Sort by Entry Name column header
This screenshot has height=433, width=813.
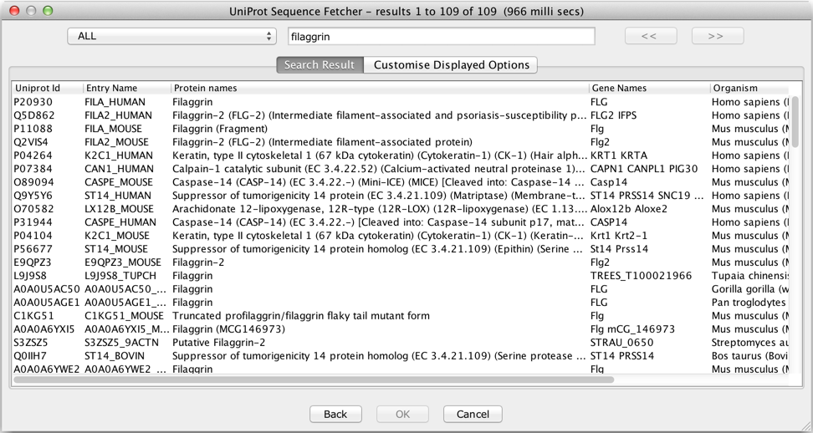coord(127,88)
